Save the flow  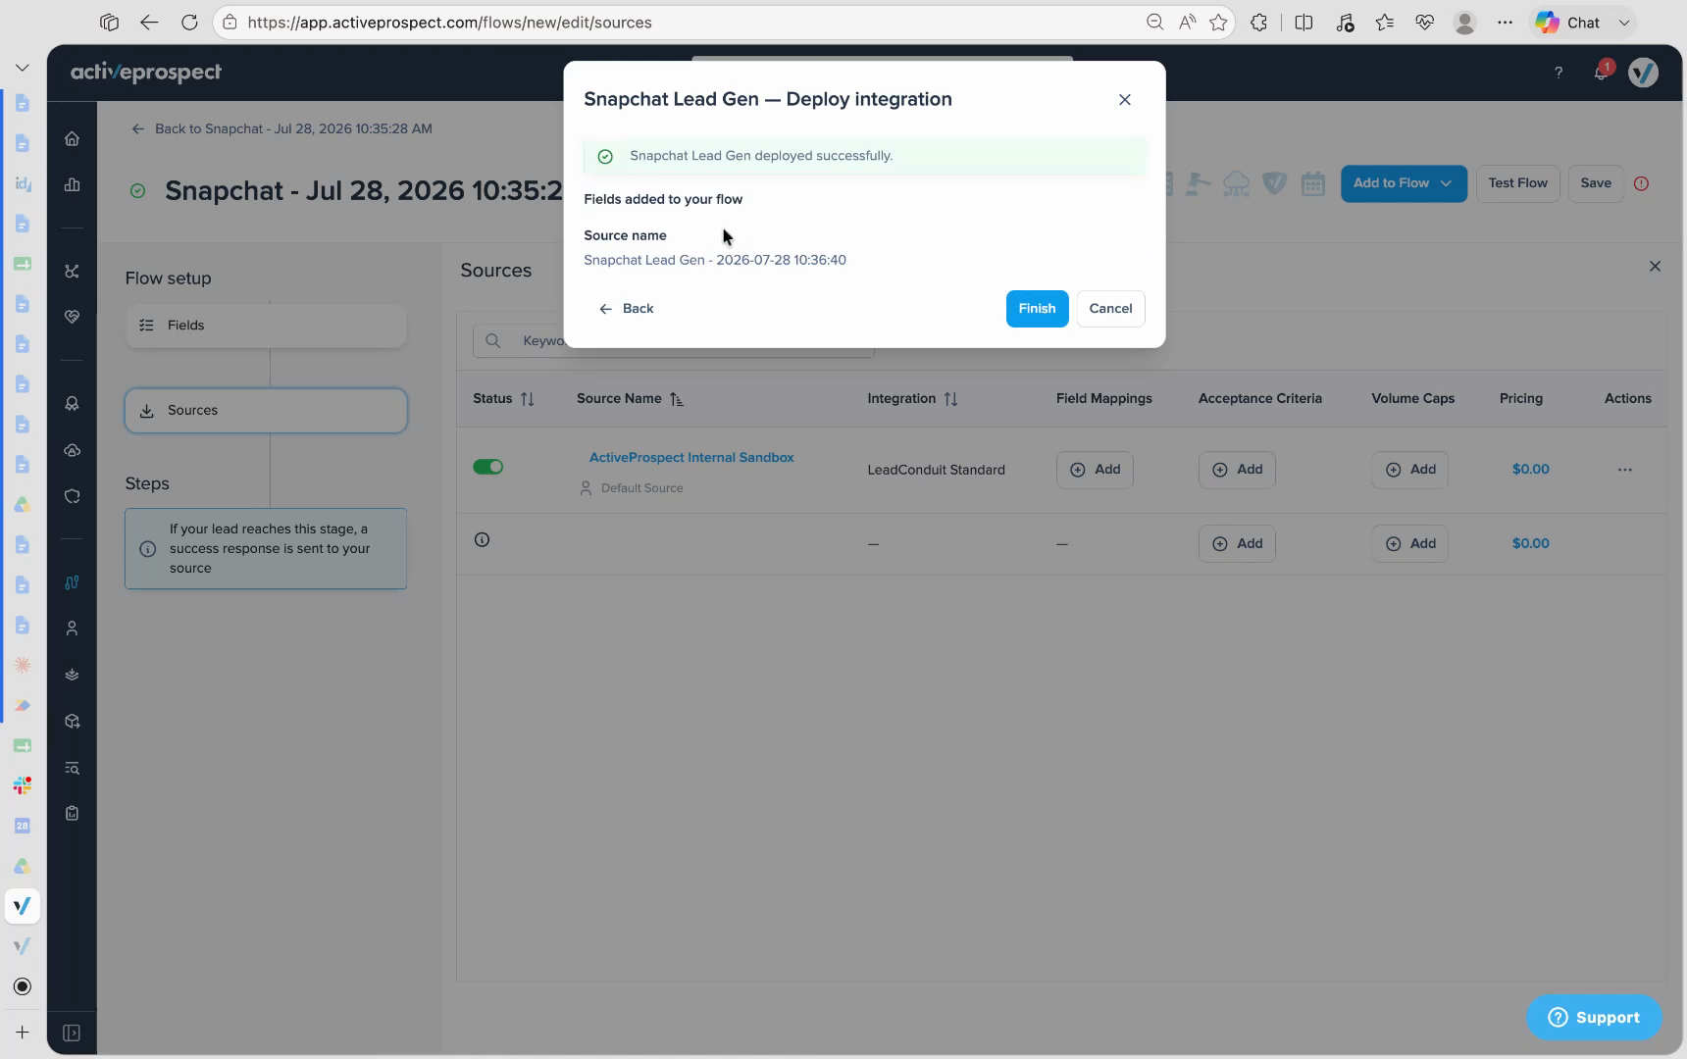click(x=1595, y=183)
